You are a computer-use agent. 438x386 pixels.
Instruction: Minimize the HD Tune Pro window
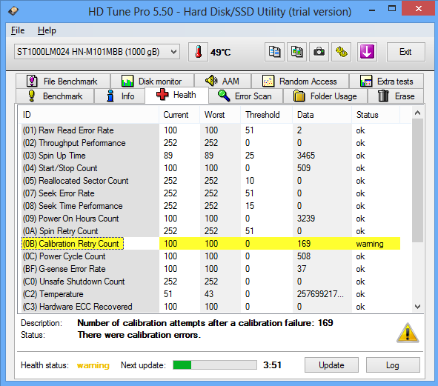coord(372,10)
